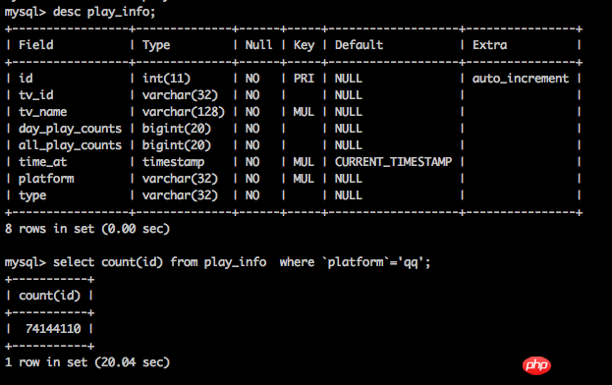This screenshot has height=385, width=612.
Task: Select the time_at timestamp type cell
Action: coord(173,162)
